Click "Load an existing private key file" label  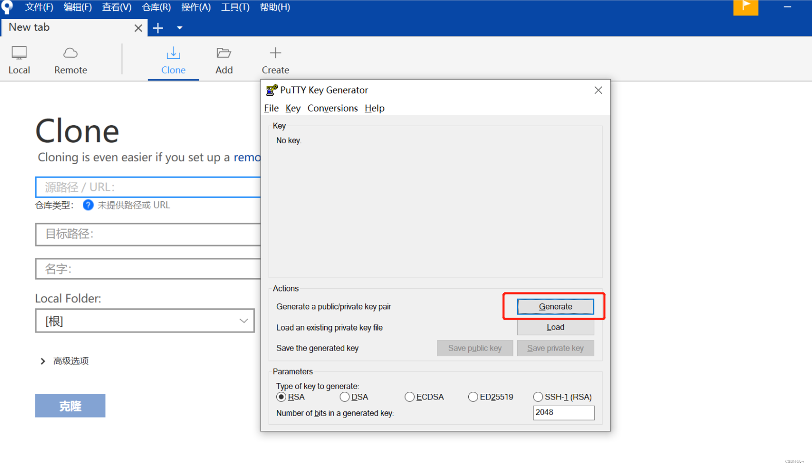click(x=329, y=328)
